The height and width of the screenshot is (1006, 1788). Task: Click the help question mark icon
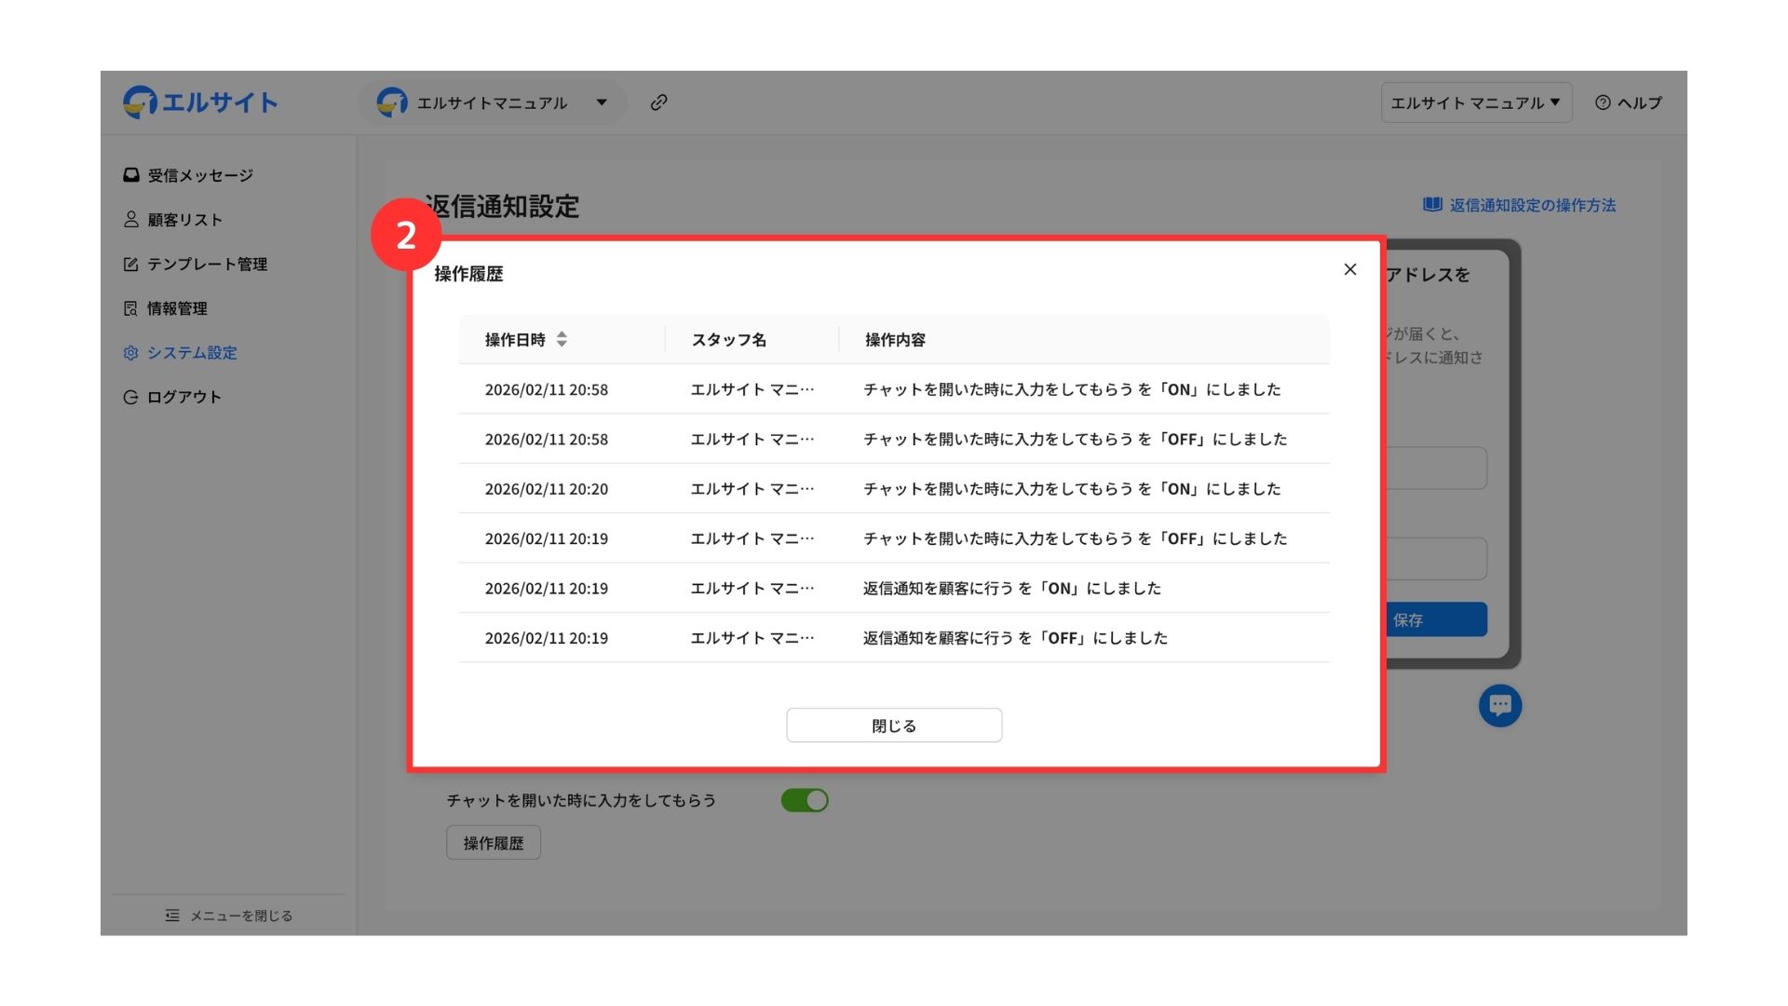1602,102
